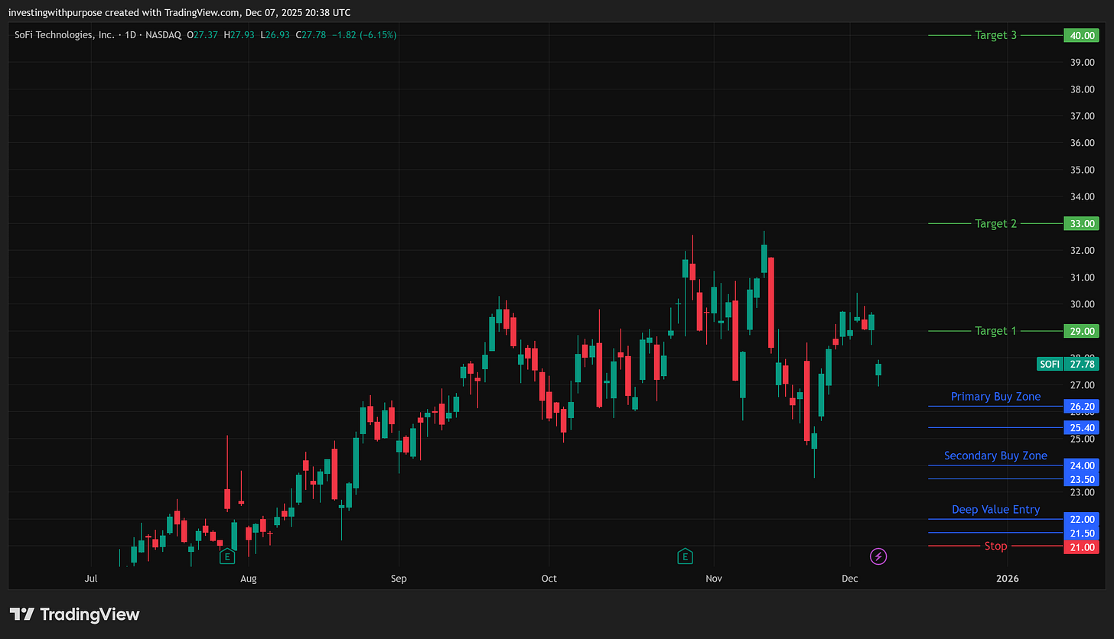Click the green 40.00 price tag
This screenshot has width=1114, height=639.
1082,35
